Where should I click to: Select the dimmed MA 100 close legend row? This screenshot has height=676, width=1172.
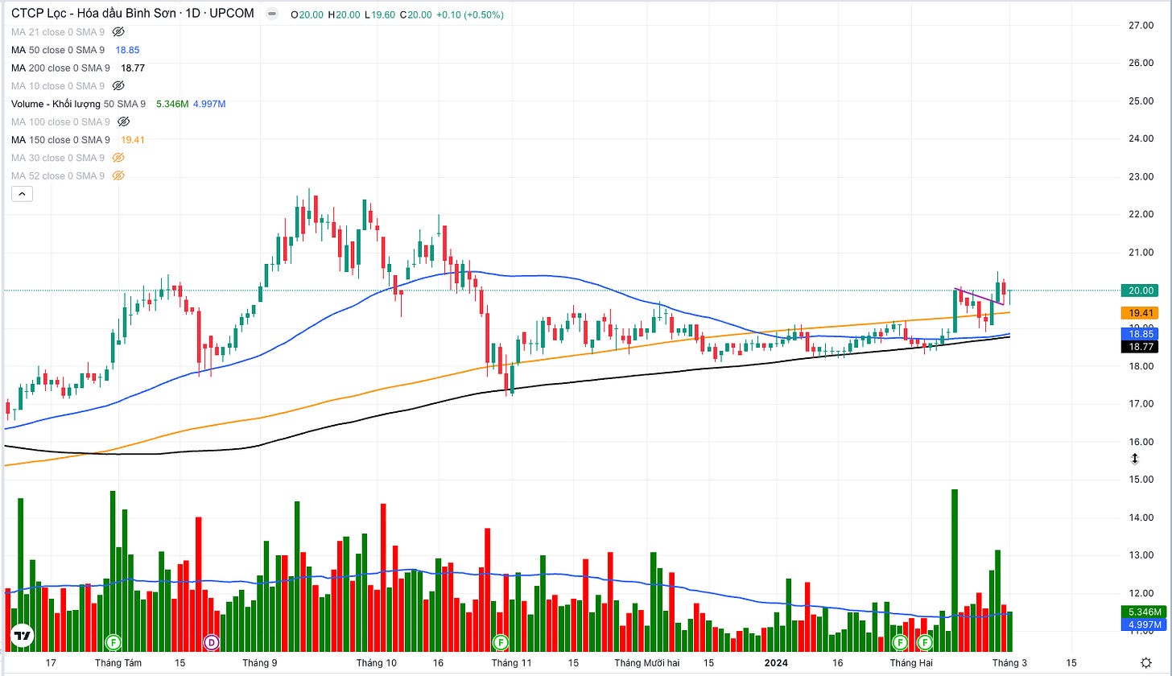click(x=60, y=122)
